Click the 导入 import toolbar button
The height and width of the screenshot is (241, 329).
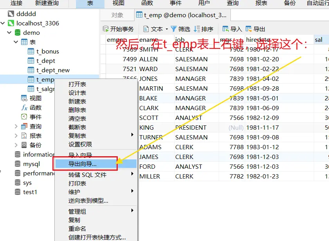click(x=232, y=29)
